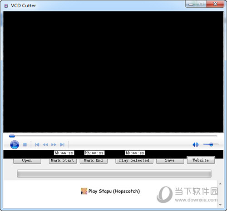Save the cut clip
This screenshot has height=211, width=227.
(x=170, y=161)
